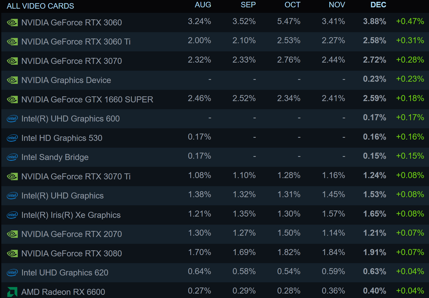Open the NVIDIA GeForce RTX 3060 Ti entry
Screen dimensions: 429x298
[x=76, y=42]
